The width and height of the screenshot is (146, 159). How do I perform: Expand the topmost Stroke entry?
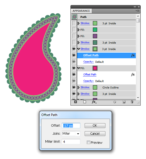(x=78, y=24)
